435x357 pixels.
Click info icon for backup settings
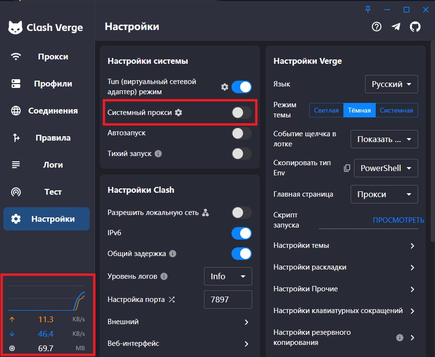point(400,338)
